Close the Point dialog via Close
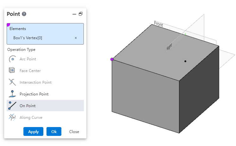236x146 pixels. point(74,132)
